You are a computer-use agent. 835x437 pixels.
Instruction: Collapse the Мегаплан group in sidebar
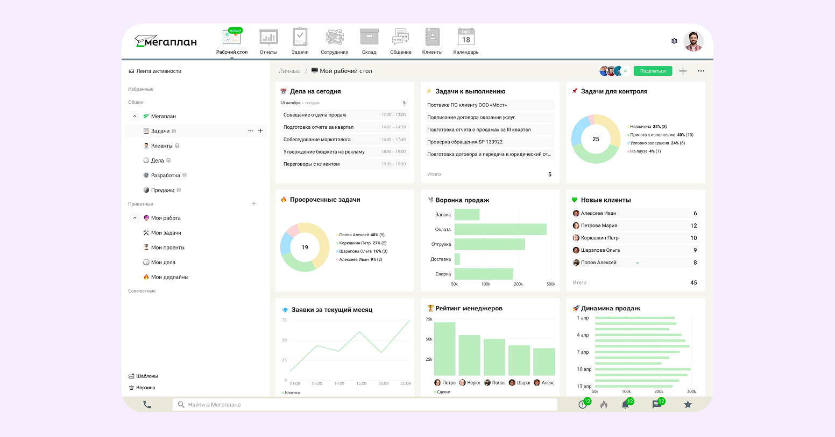click(134, 116)
